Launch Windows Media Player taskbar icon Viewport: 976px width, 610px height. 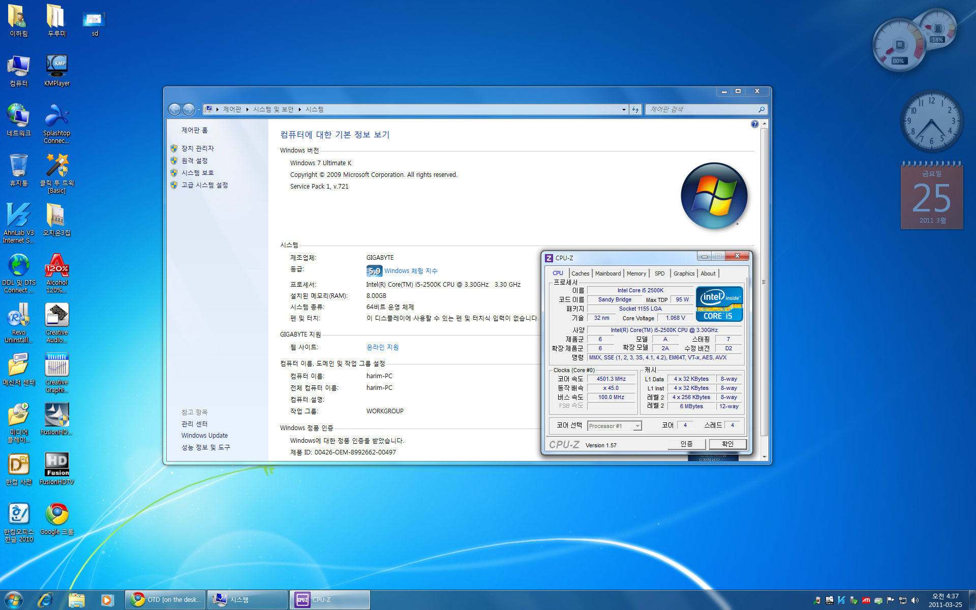(x=107, y=600)
